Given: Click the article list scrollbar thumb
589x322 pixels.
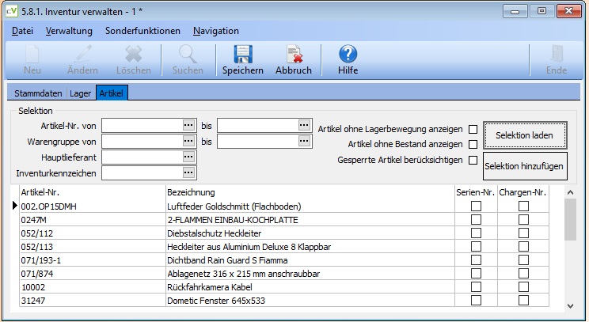Looking at the screenshot, I should [x=570, y=220].
